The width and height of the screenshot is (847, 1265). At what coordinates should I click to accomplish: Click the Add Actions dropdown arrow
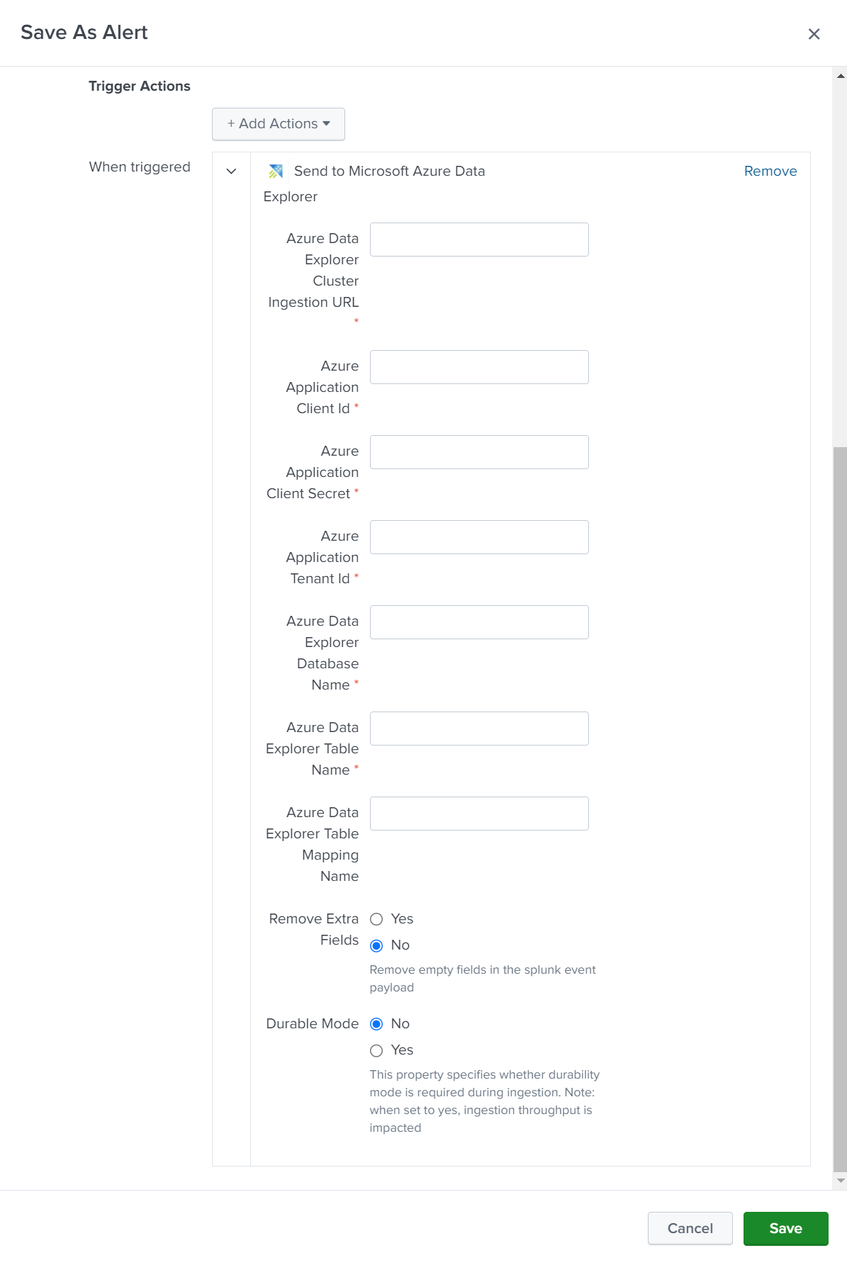(x=326, y=123)
